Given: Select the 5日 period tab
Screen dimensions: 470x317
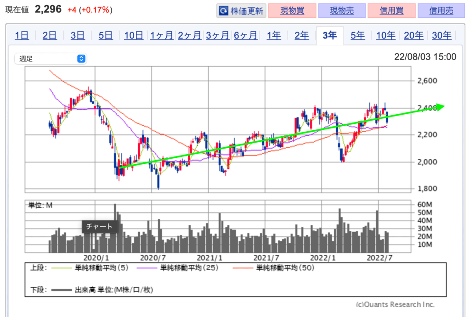Looking at the screenshot, I should [x=105, y=36].
